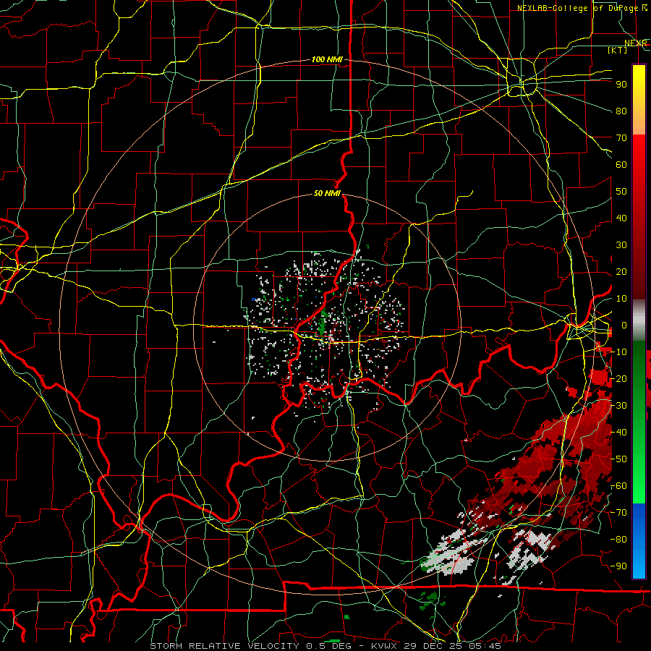
Task: Click the 60 knot scale label
Action: (621, 164)
